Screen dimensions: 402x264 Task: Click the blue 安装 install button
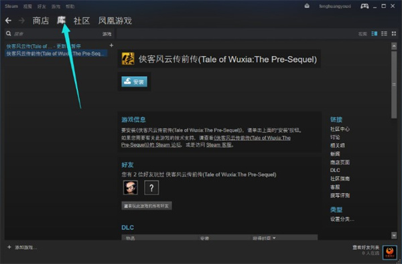[135, 82]
